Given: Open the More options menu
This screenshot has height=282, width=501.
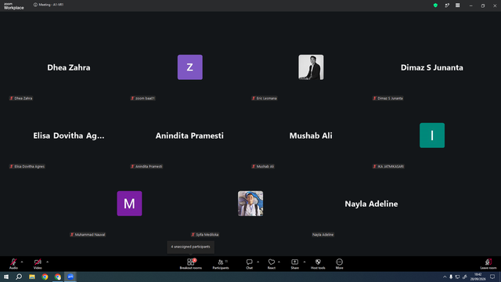Looking at the screenshot, I should pyautogui.click(x=339, y=264).
